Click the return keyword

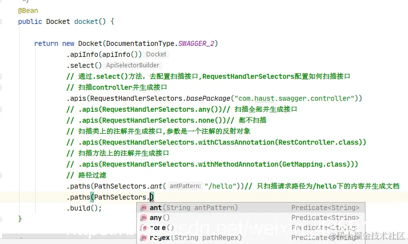46,43
